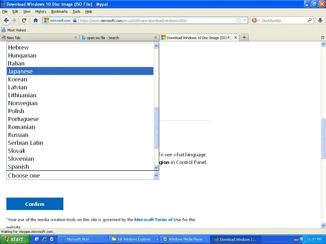Open the View menu
Screen dimensions: 326x244
point(27,11)
